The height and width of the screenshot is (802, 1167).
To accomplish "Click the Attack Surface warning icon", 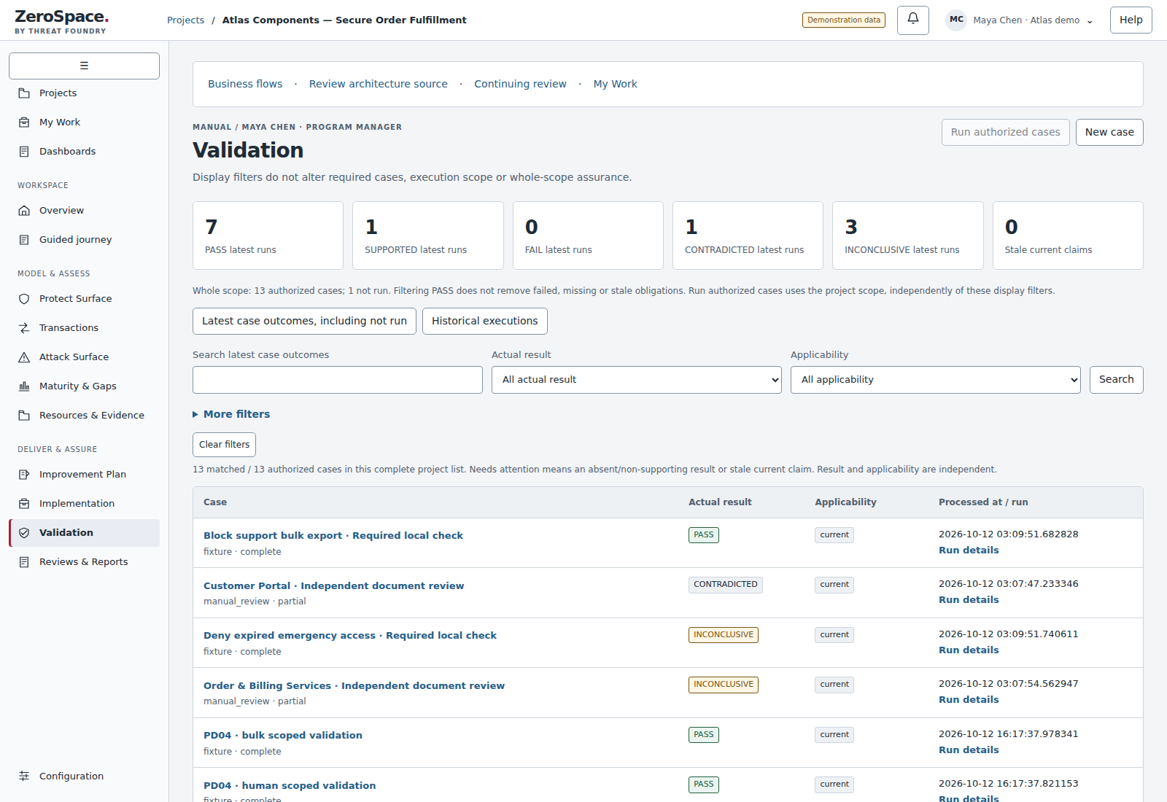I will point(24,357).
